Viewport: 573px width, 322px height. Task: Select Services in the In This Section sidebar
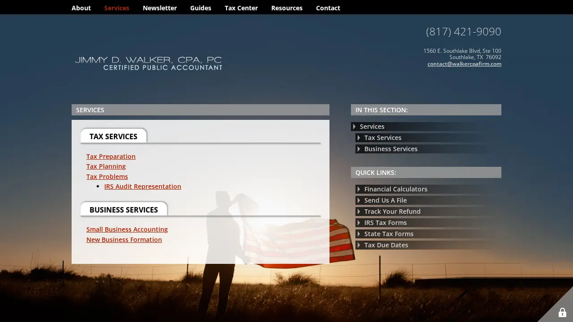(x=426, y=127)
